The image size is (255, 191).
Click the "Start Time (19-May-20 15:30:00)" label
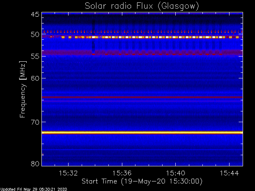142,181
